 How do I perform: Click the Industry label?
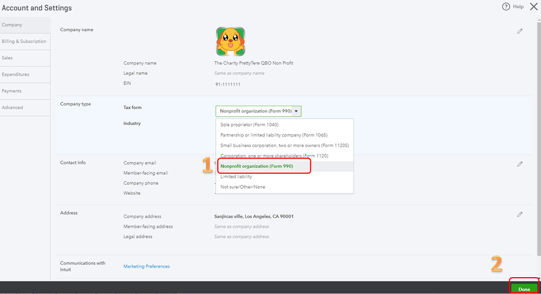[x=132, y=123]
